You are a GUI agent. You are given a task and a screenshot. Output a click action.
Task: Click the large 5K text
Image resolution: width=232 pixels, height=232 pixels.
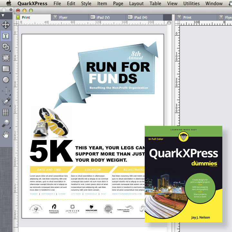(51, 151)
